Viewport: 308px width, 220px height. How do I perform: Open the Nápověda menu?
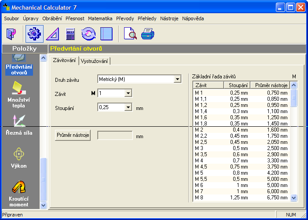pyautogui.click(x=193, y=18)
